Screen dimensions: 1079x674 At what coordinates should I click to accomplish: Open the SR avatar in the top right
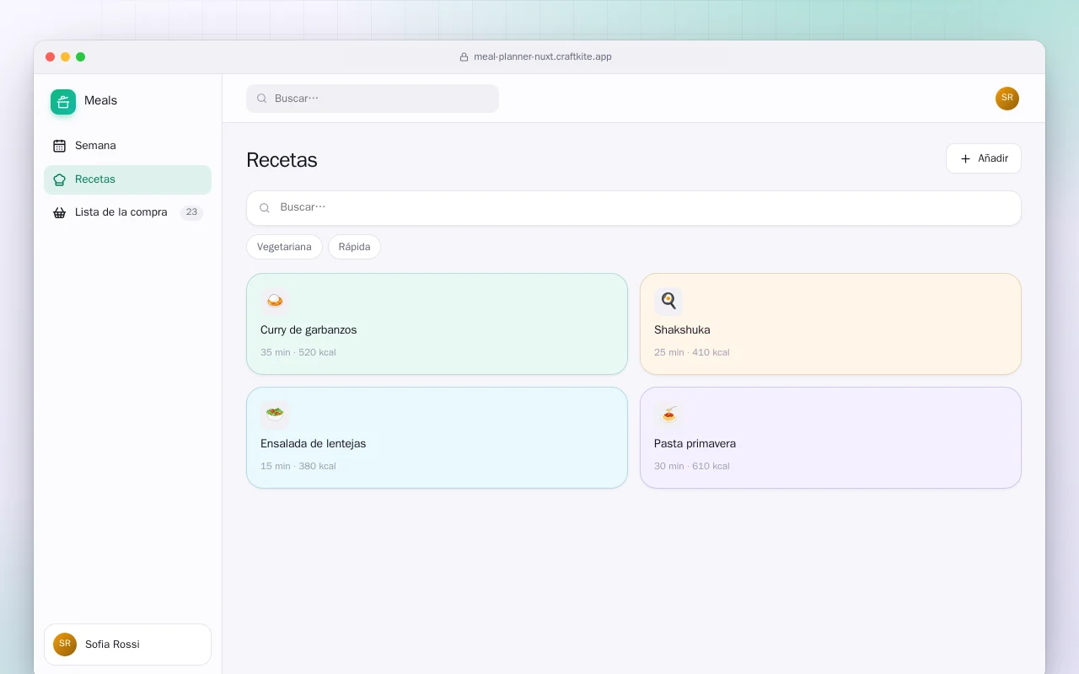coord(1007,99)
